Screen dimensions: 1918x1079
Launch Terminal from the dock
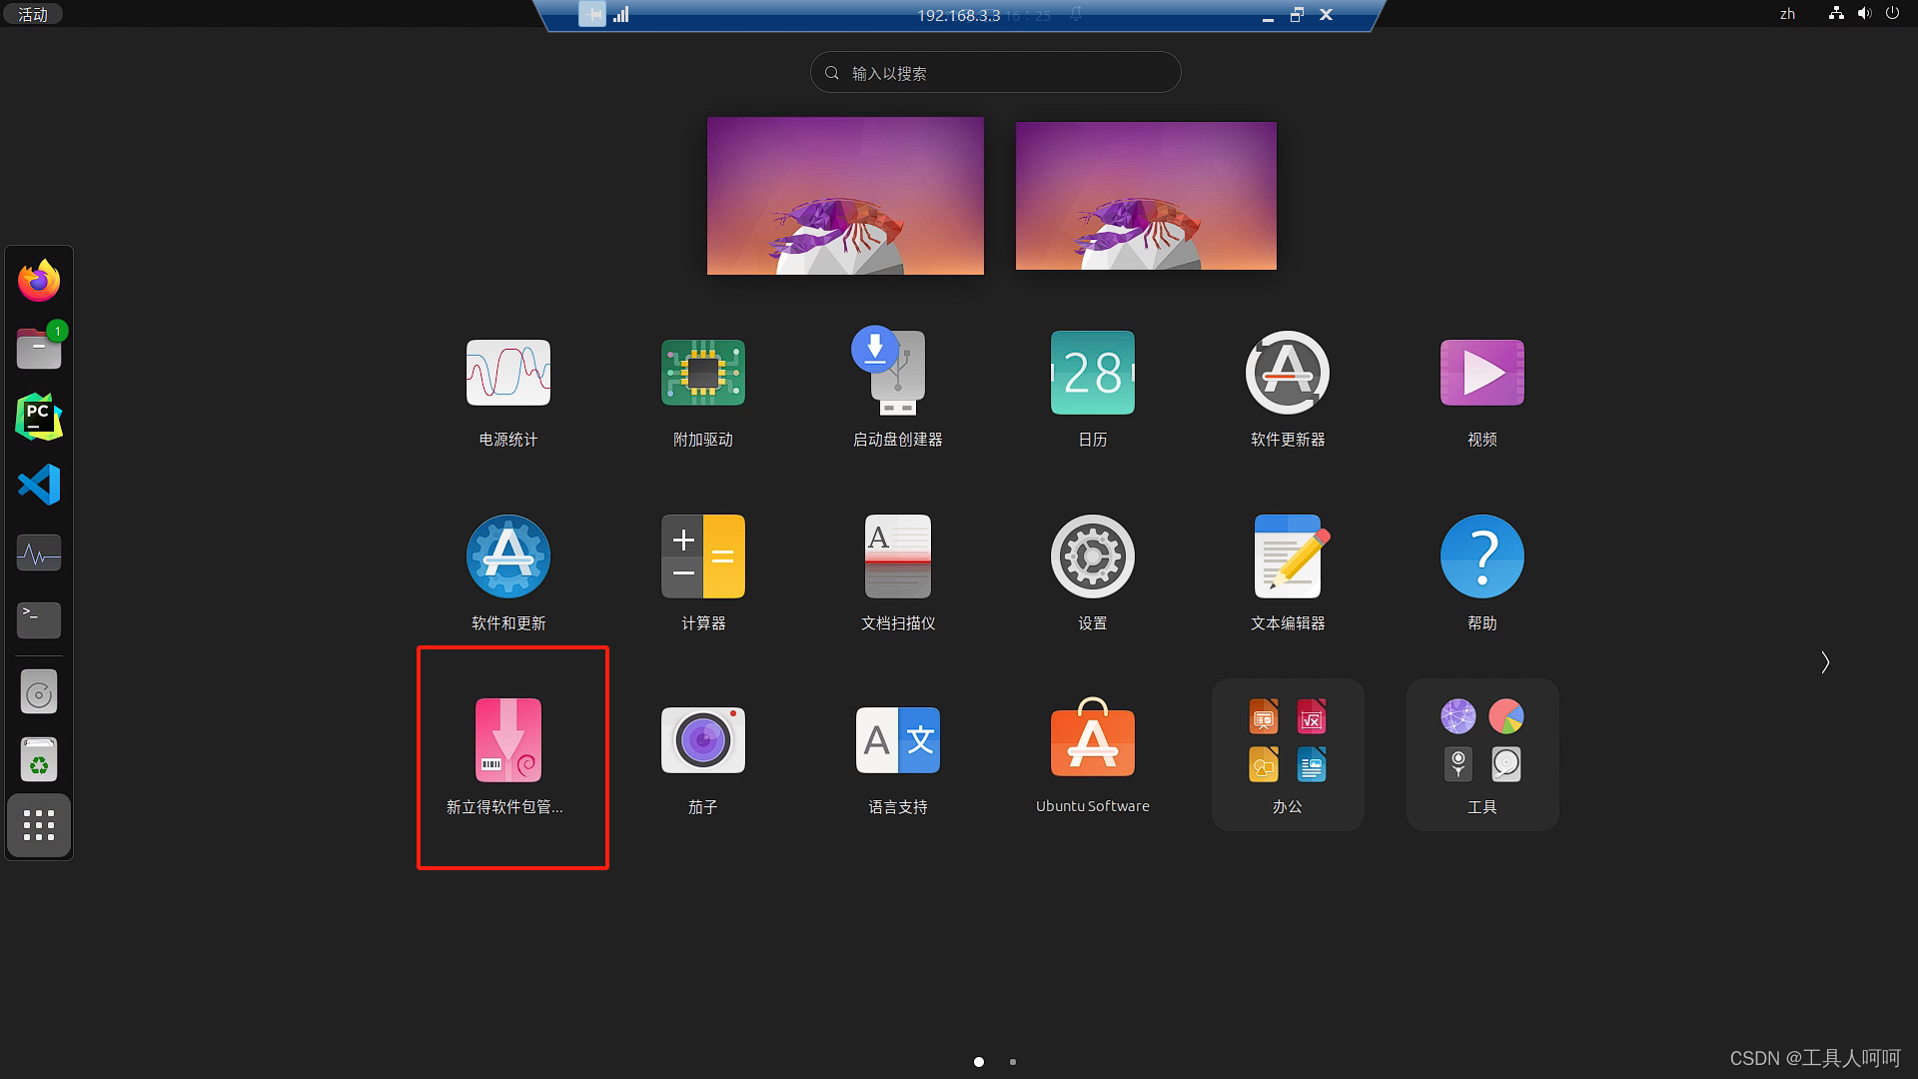tap(39, 620)
